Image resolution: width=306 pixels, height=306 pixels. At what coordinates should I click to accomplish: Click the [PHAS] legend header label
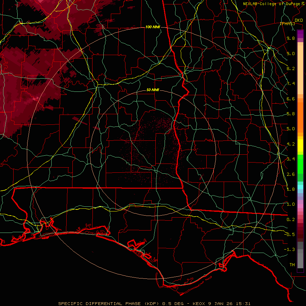[287, 23]
